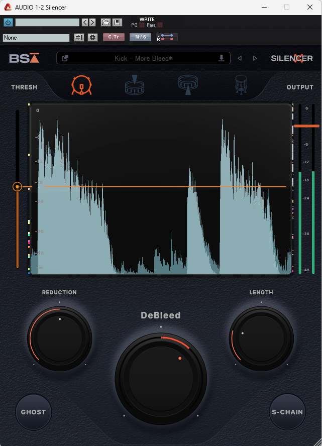This screenshot has height=446, width=322.
Task: Enable the Para write checkbox
Action: (x=160, y=25)
